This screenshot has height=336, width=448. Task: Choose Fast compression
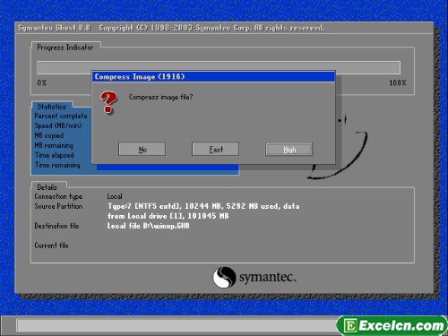click(215, 149)
